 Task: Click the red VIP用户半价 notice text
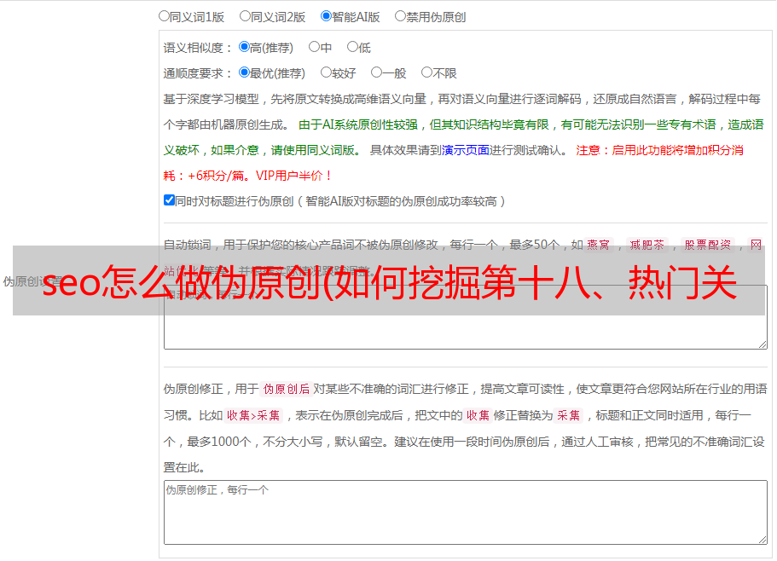[x=293, y=176]
